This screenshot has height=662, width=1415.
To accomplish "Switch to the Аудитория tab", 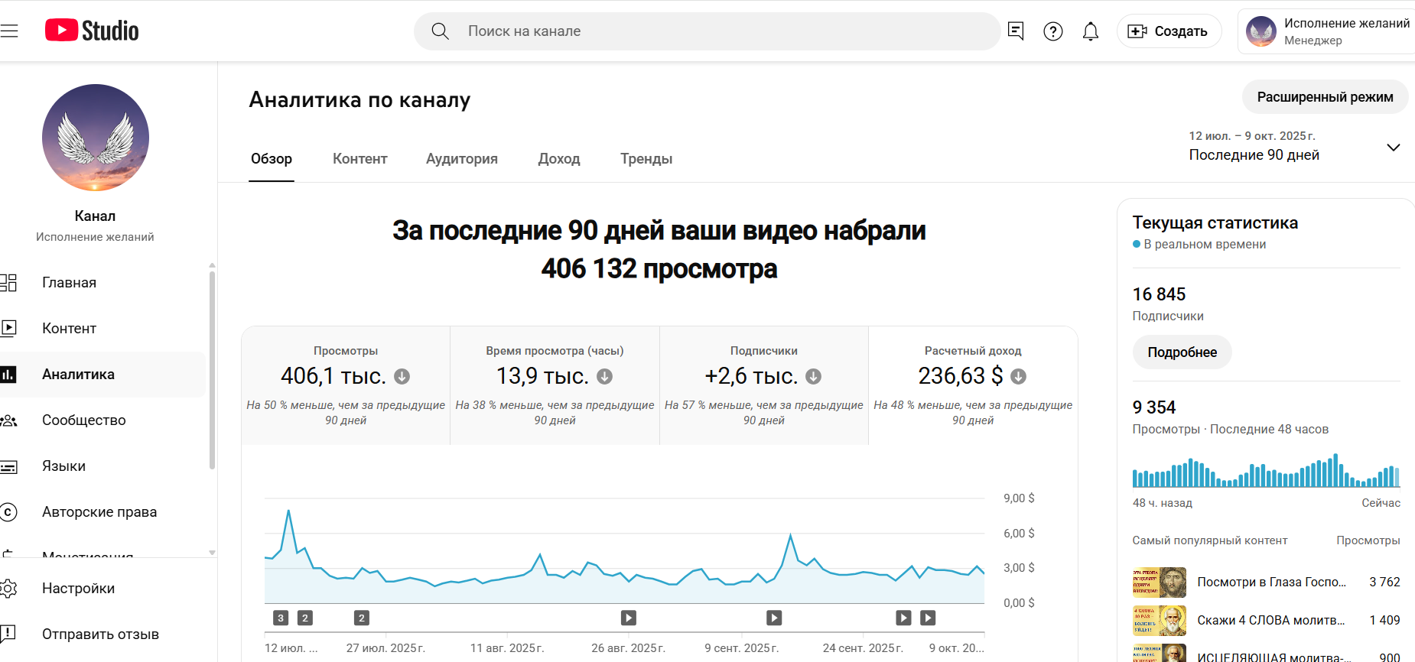I will click(x=462, y=159).
